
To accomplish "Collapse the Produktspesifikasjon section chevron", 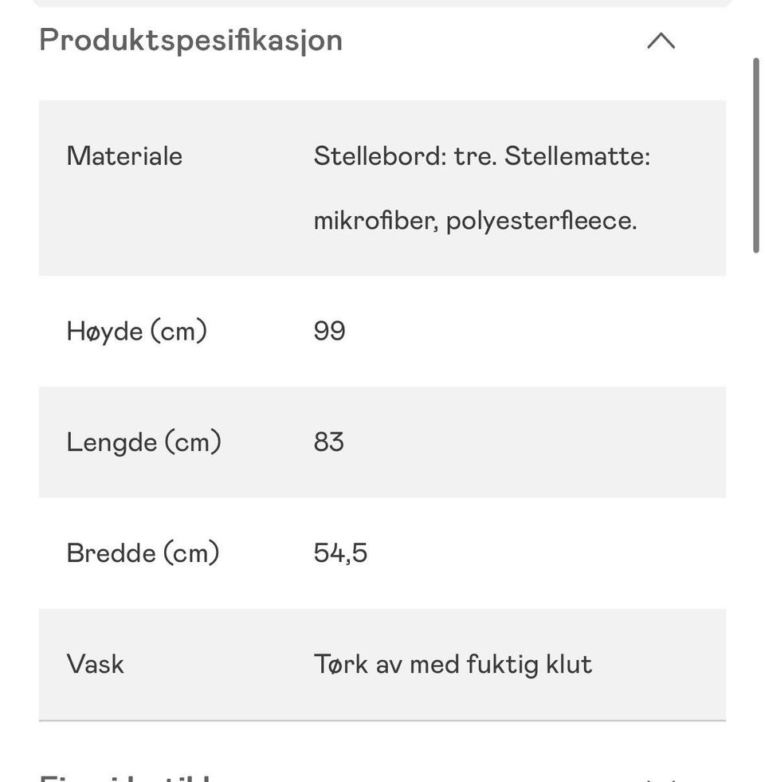I will click(x=661, y=41).
